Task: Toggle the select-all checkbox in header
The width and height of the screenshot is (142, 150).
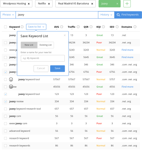Action: coord(6,27)
